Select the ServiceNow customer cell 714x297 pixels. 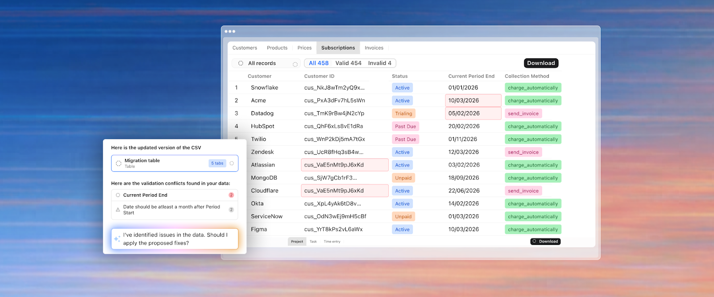tap(266, 216)
